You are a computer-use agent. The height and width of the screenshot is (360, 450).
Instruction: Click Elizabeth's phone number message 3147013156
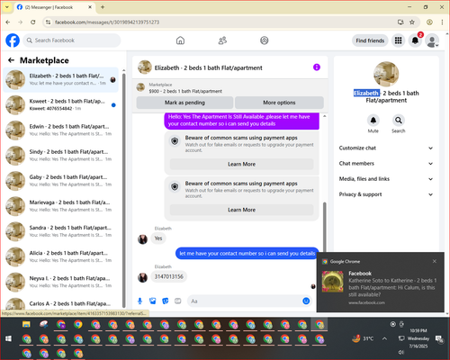[169, 276]
